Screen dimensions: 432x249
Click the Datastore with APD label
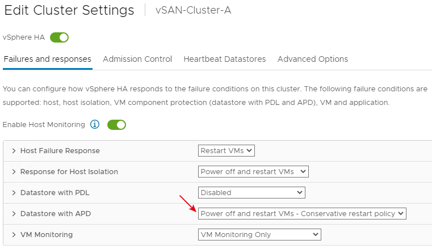tap(56, 214)
